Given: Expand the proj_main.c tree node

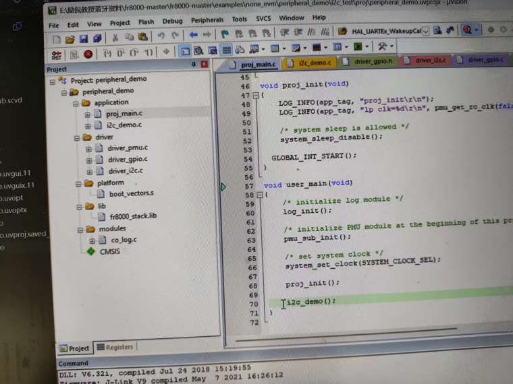Looking at the screenshot, I should tap(88, 114).
